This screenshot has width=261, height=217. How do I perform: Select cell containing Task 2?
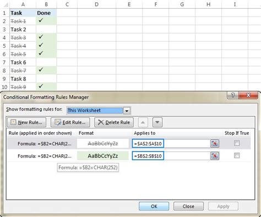23,29
